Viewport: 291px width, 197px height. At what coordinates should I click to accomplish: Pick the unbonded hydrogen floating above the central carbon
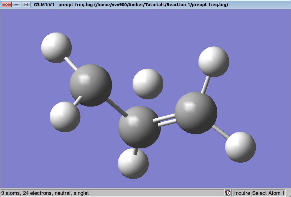tap(148, 84)
